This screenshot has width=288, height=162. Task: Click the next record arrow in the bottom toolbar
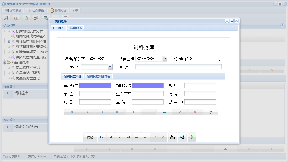pos(119,137)
